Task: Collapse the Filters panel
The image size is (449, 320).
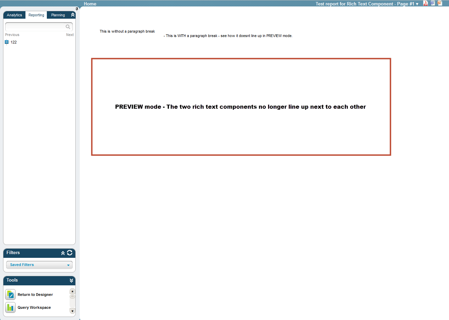Action: (63, 253)
